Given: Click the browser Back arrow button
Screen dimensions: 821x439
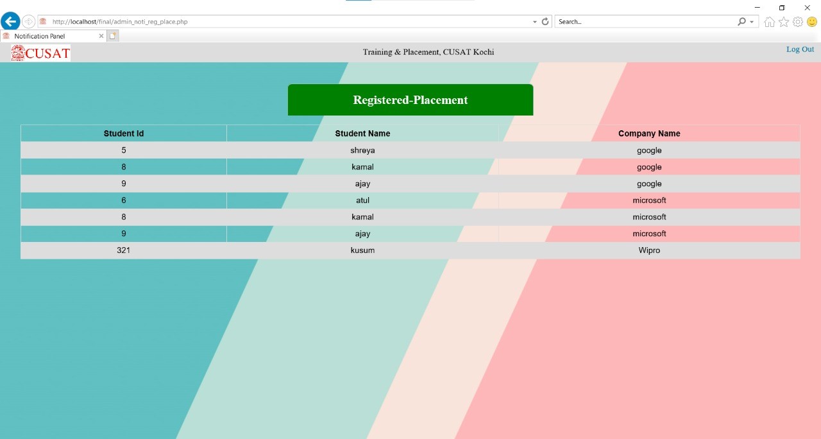Looking at the screenshot, I should pos(10,21).
